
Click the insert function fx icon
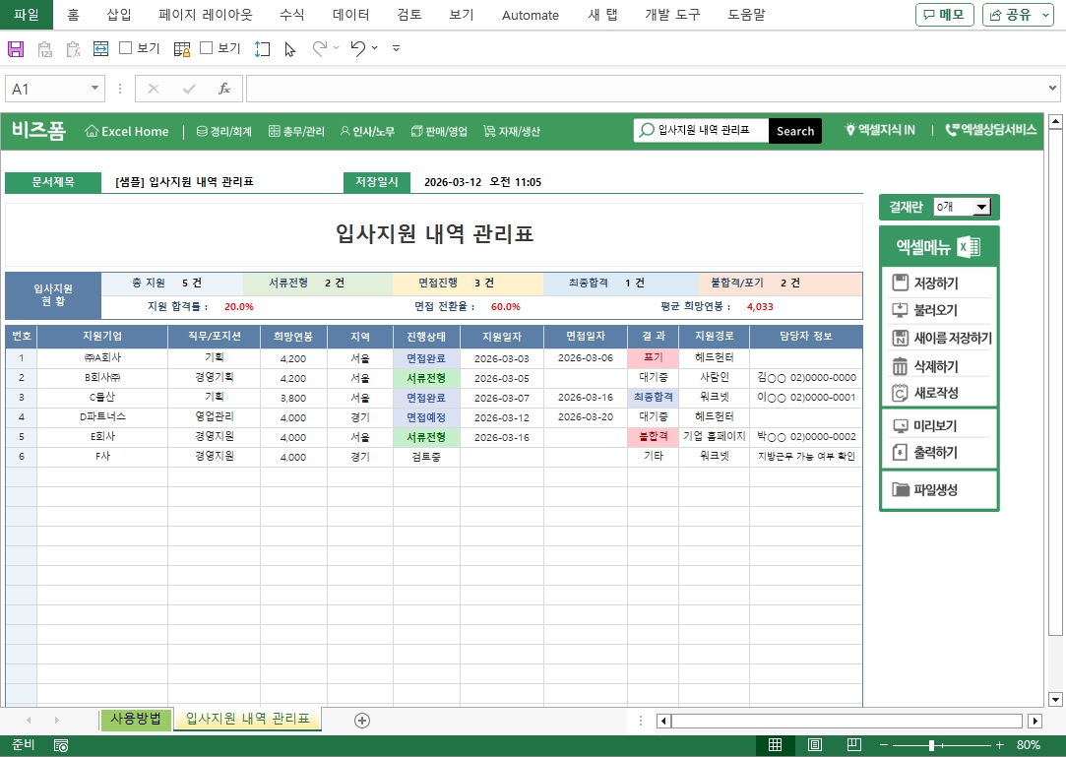pos(224,89)
